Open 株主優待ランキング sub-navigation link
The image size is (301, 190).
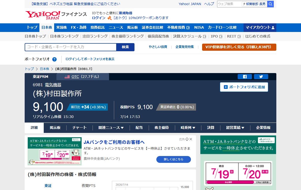pyautogui.click(x=128, y=36)
